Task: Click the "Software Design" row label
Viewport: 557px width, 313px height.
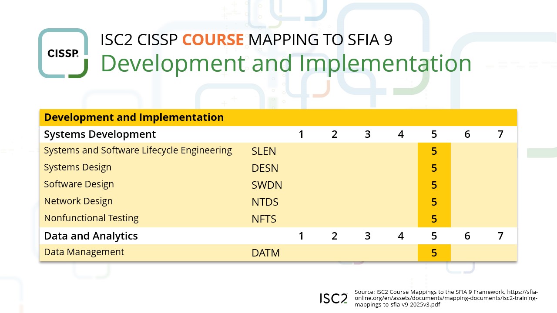Action: coord(79,184)
